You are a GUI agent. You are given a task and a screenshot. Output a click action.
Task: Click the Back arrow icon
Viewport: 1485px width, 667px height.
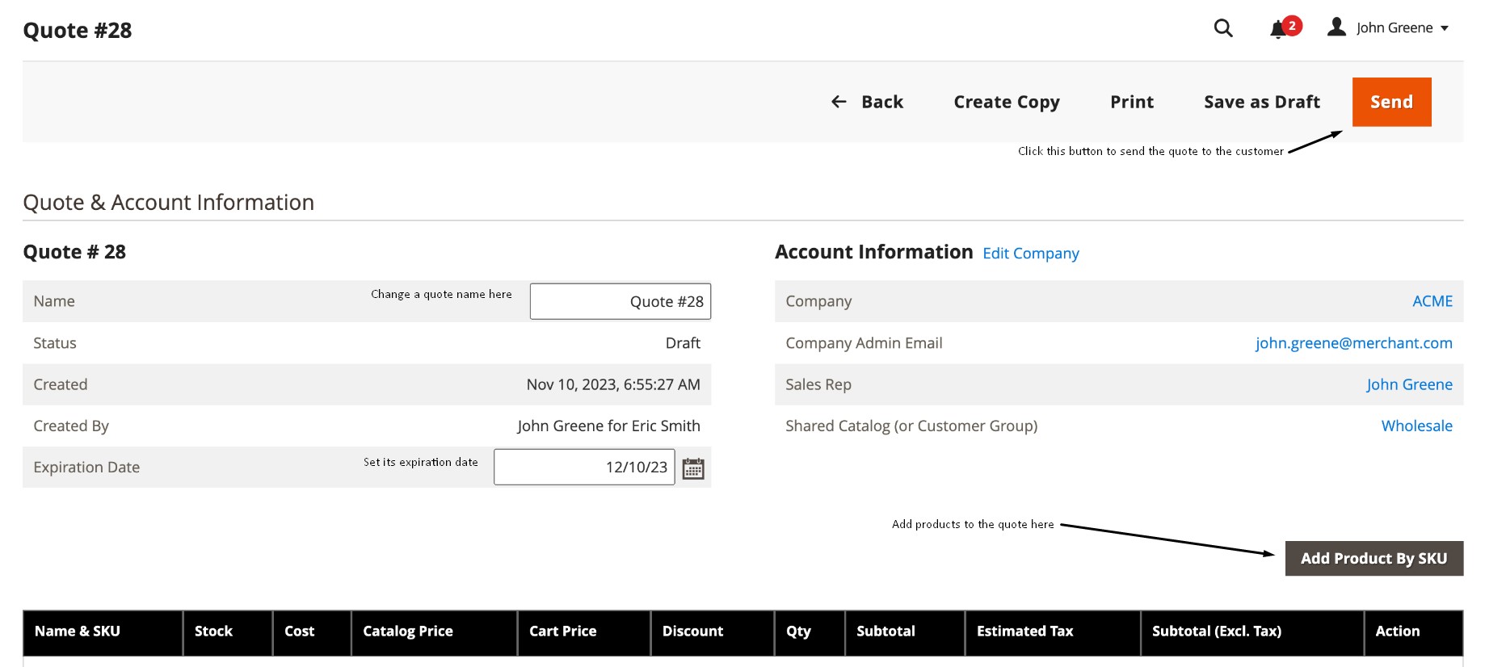pos(839,102)
